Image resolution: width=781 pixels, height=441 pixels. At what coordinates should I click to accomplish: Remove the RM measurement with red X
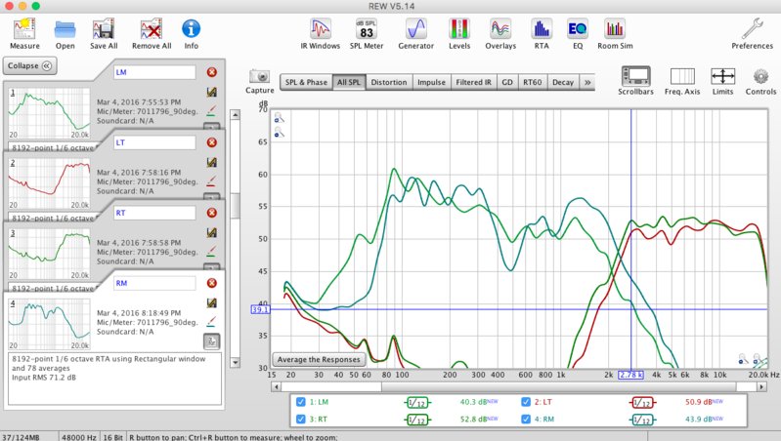212,283
